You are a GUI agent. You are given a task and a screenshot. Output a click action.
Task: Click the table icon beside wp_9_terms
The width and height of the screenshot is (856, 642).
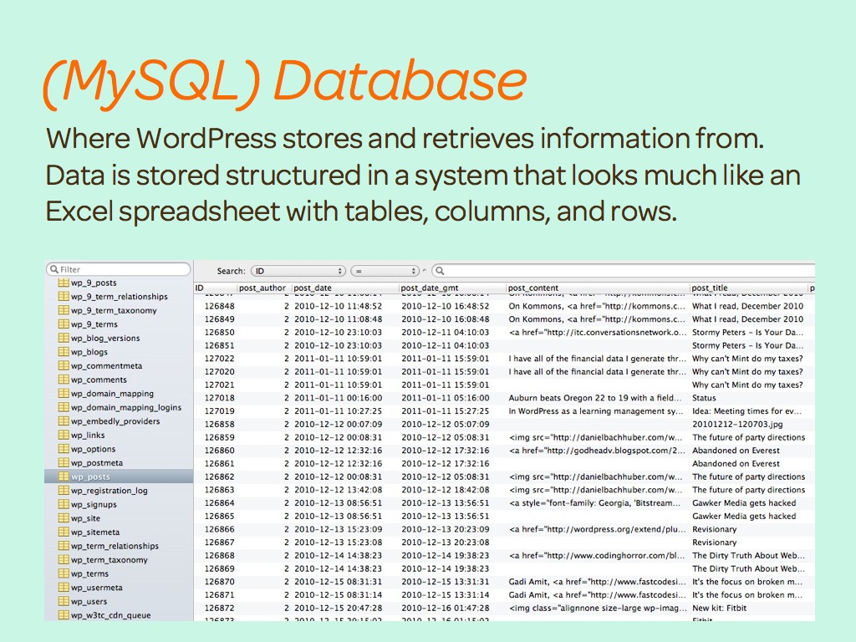[x=64, y=324]
